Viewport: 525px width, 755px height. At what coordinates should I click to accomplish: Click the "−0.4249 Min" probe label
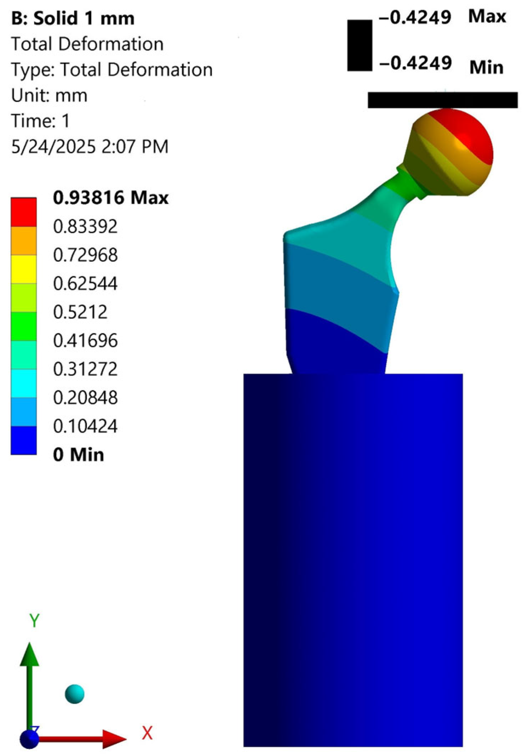point(441,65)
